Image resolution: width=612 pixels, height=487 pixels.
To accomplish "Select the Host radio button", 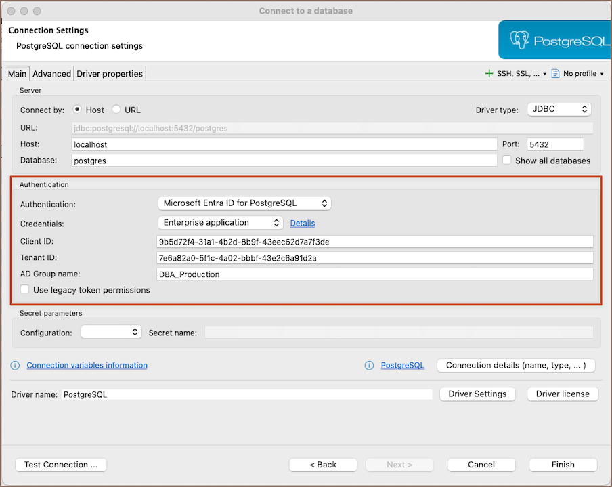I will [77, 110].
